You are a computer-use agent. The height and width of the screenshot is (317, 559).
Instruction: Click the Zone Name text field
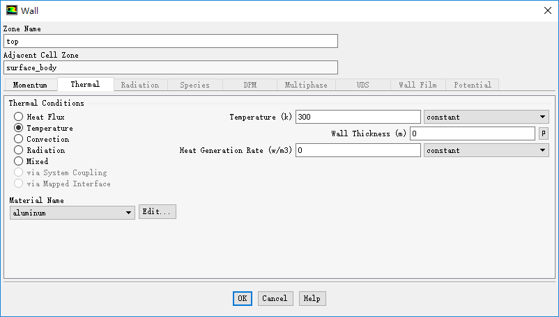pyautogui.click(x=170, y=42)
